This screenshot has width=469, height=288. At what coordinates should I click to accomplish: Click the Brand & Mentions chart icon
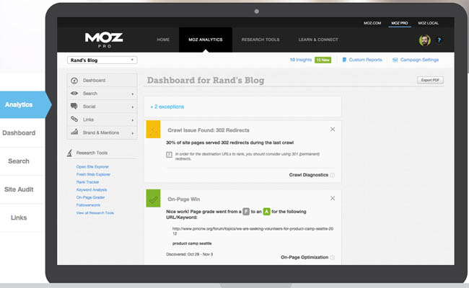click(x=74, y=132)
